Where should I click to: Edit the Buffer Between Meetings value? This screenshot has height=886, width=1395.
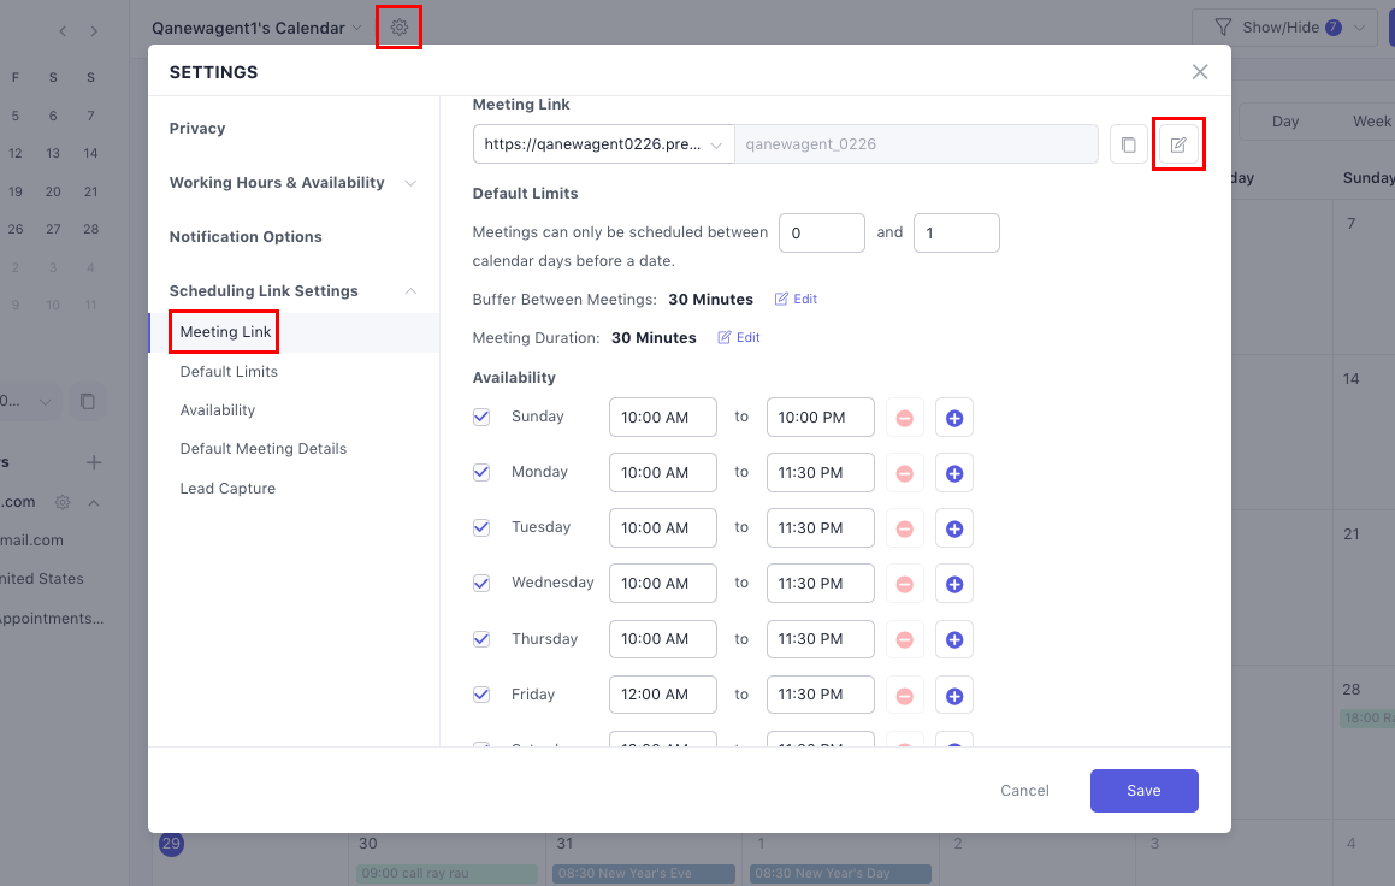coord(796,299)
